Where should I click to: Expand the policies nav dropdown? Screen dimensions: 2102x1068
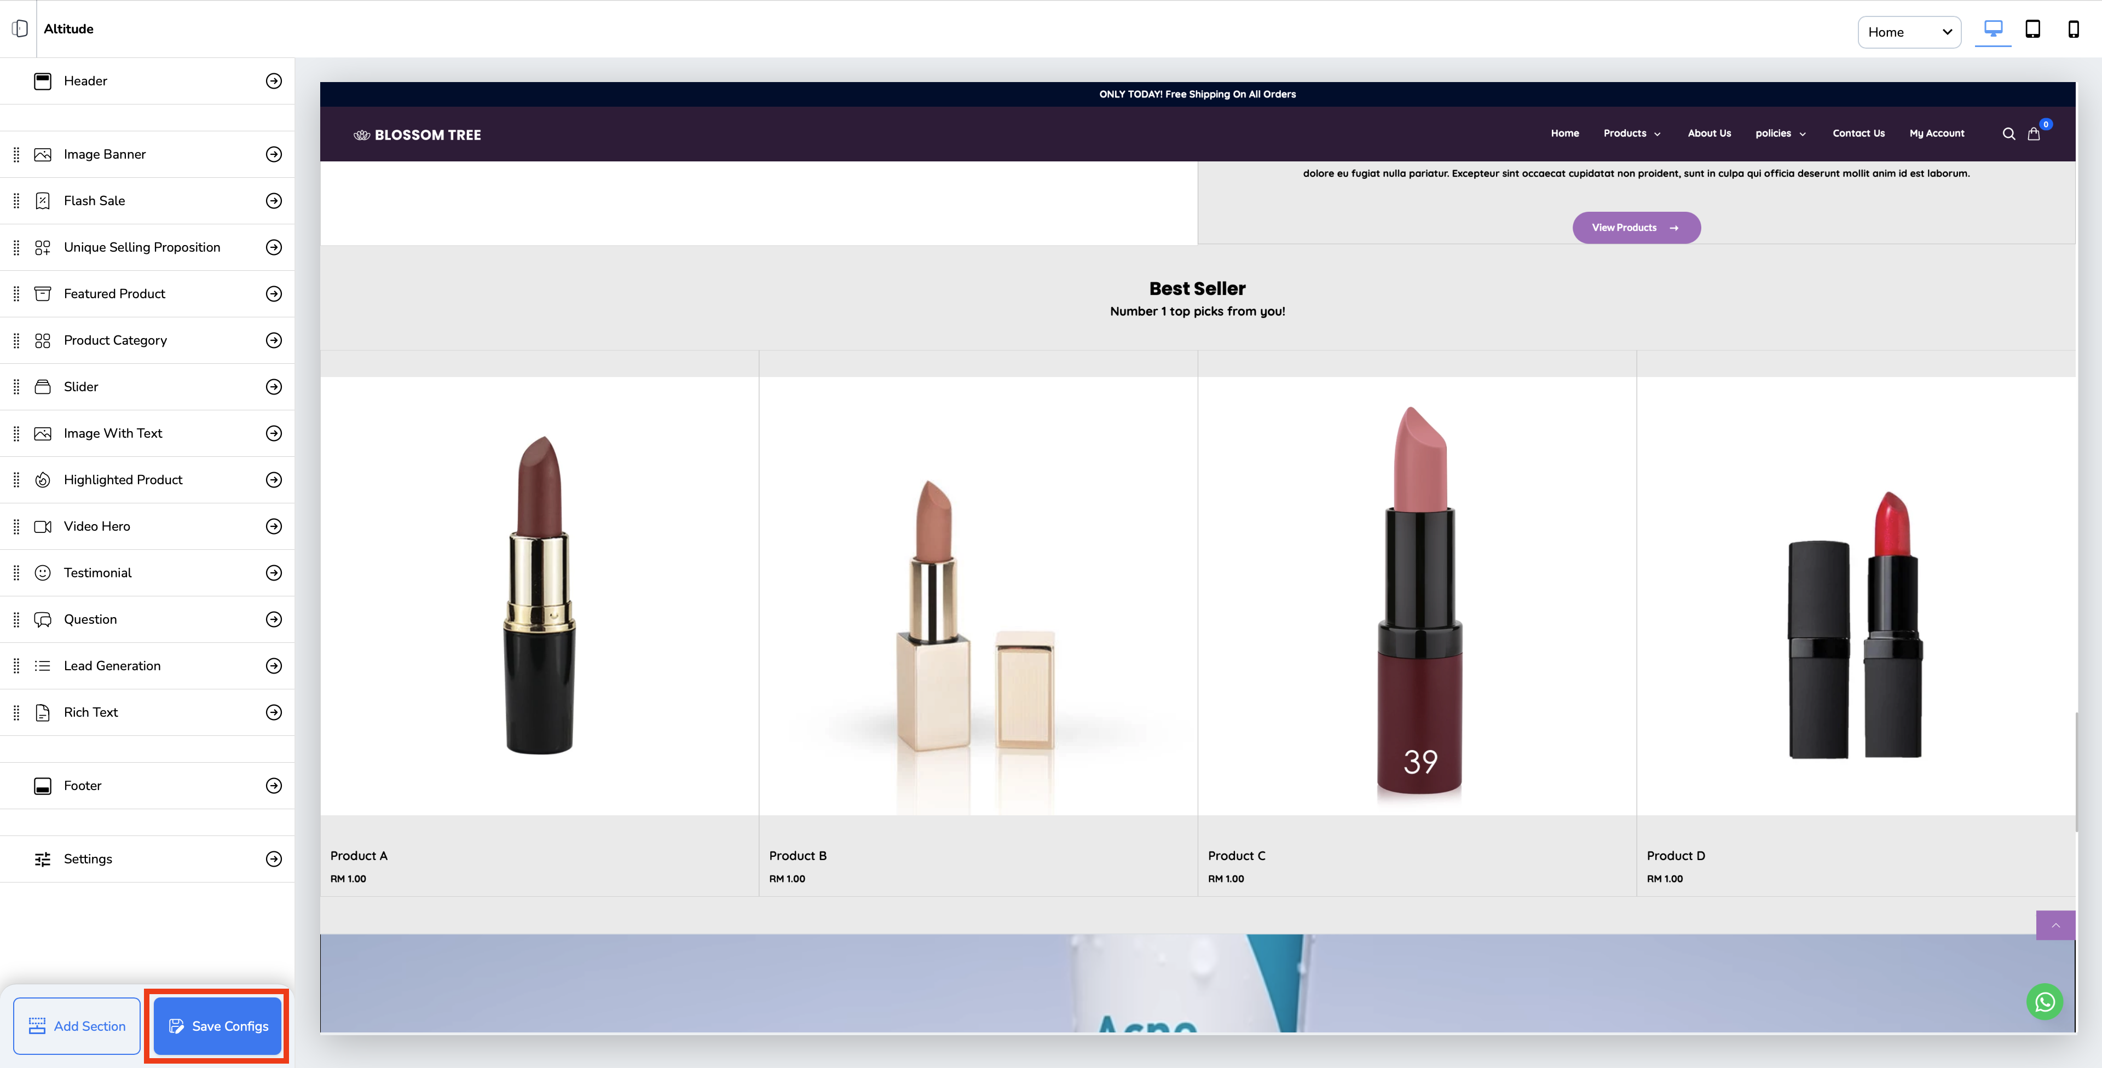click(x=1780, y=133)
